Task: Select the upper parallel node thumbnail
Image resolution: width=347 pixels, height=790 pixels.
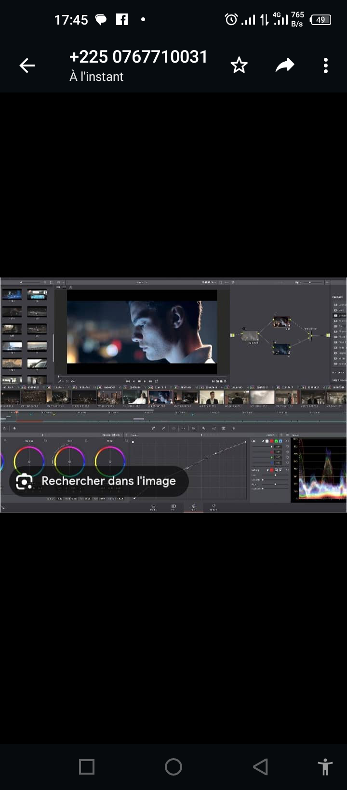Action: pyautogui.click(x=281, y=321)
